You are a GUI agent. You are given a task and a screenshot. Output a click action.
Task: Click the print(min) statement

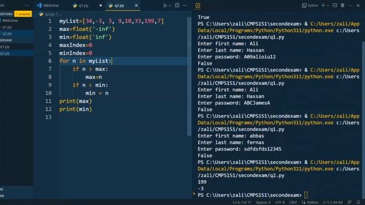76,109
